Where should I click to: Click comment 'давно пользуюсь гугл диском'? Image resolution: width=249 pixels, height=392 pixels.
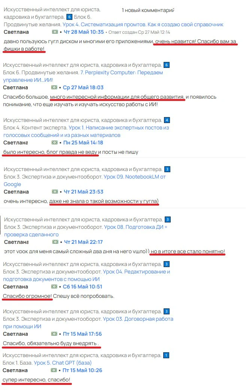pyautogui.click(x=120, y=45)
